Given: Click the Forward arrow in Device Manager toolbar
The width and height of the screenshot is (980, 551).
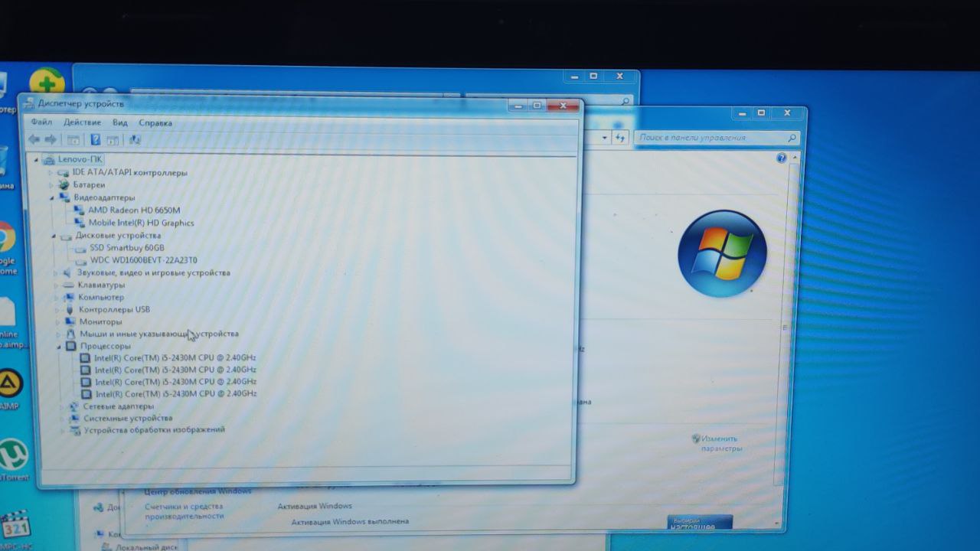Looking at the screenshot, I should point(51,139).
